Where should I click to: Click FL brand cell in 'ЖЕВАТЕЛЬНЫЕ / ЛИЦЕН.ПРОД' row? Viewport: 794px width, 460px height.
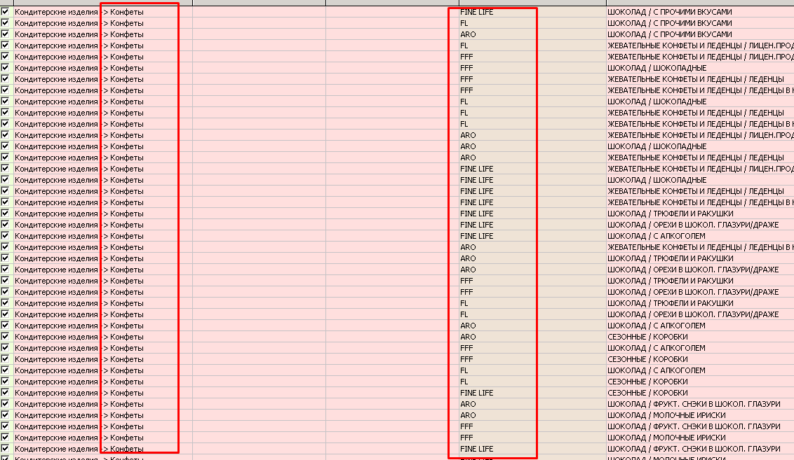[532, 46]
